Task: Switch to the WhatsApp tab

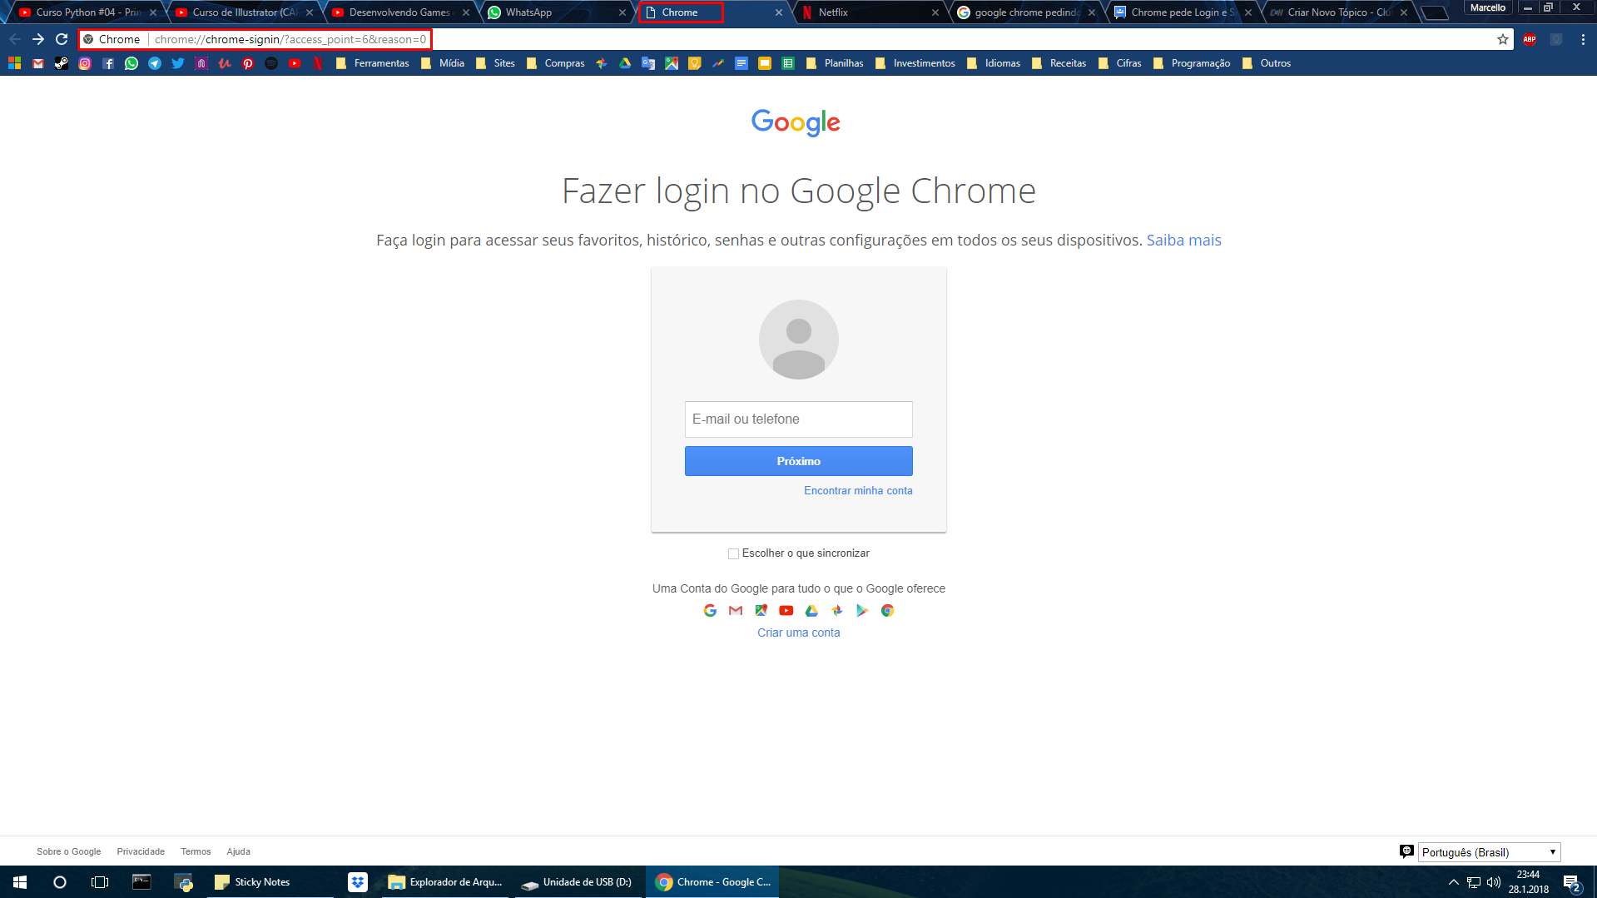Action: [556, 12]
